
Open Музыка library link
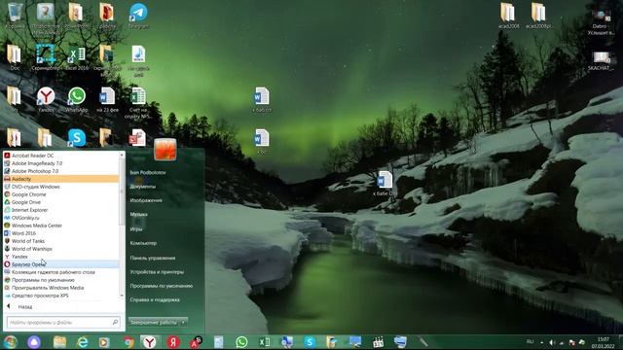(138, 214)
